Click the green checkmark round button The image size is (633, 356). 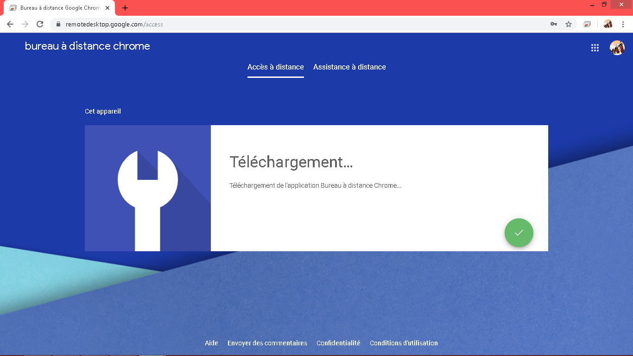point(519,233)
